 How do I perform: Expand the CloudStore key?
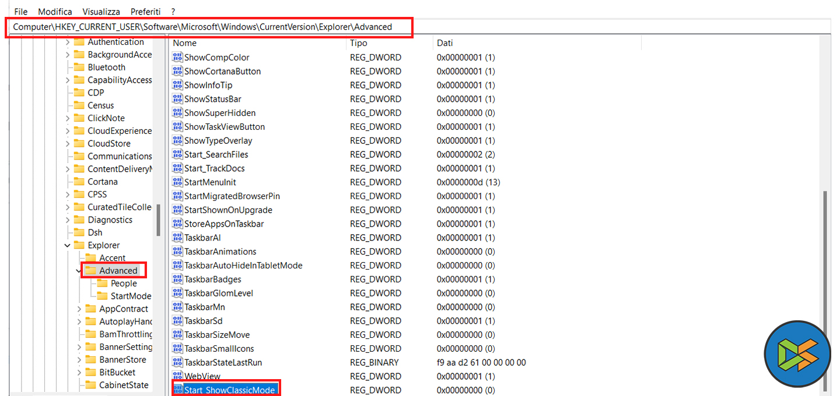(67, 144)
